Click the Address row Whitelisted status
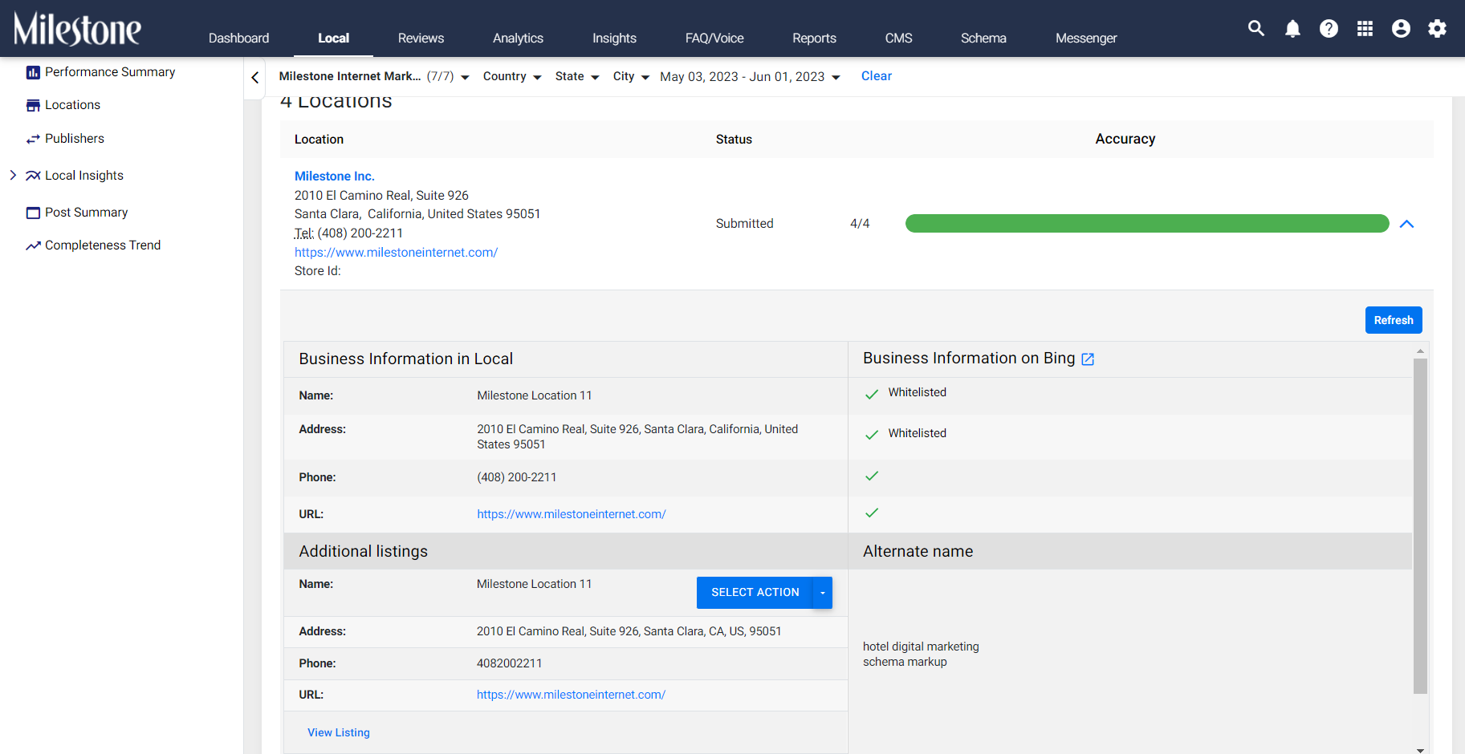1465x754 pixels. [918, 433]
